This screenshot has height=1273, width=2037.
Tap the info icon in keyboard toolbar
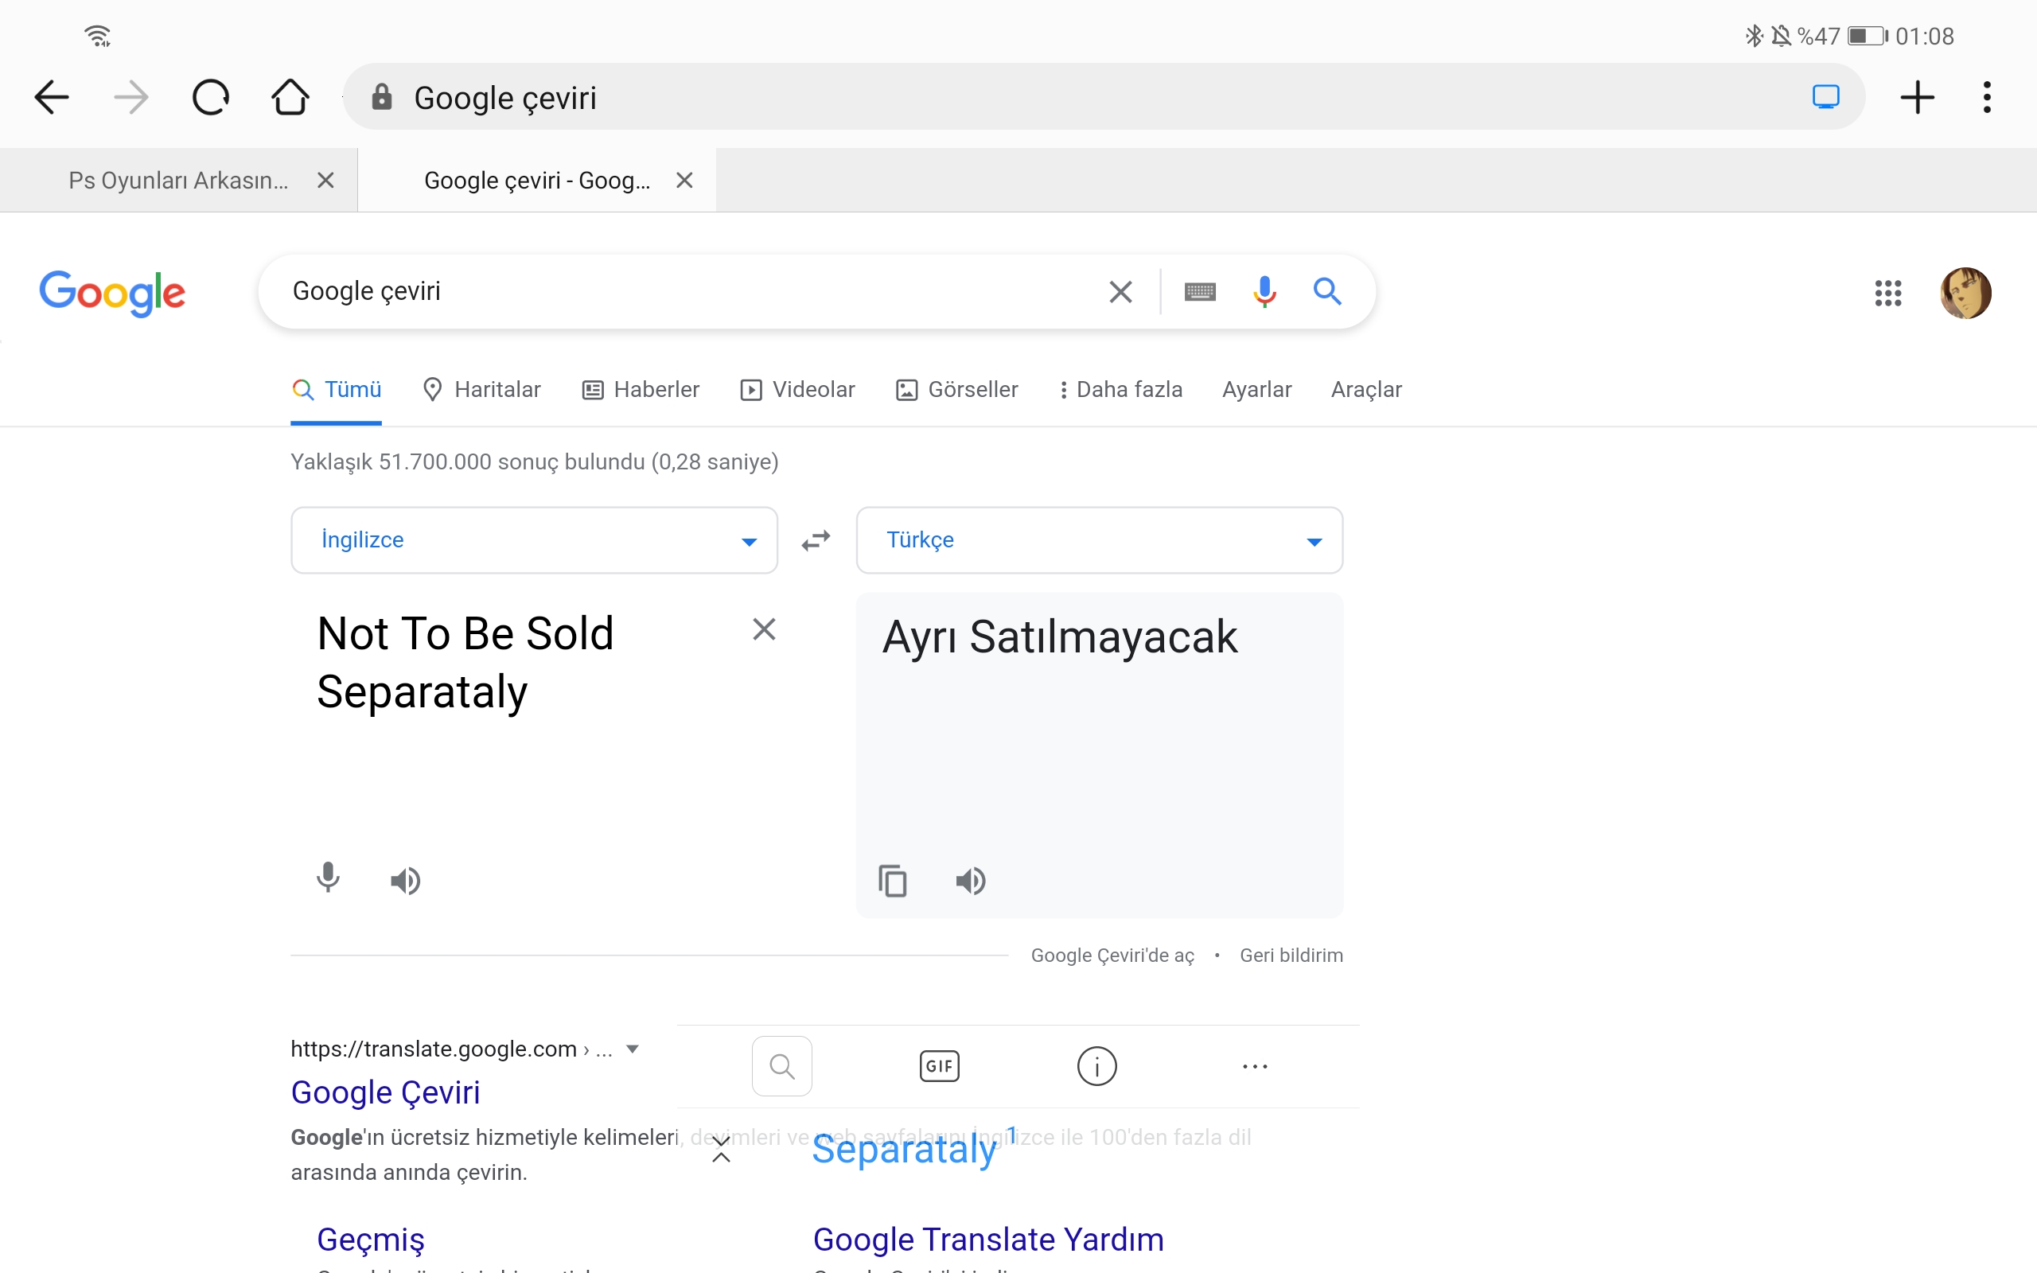click(1096, 1067)
